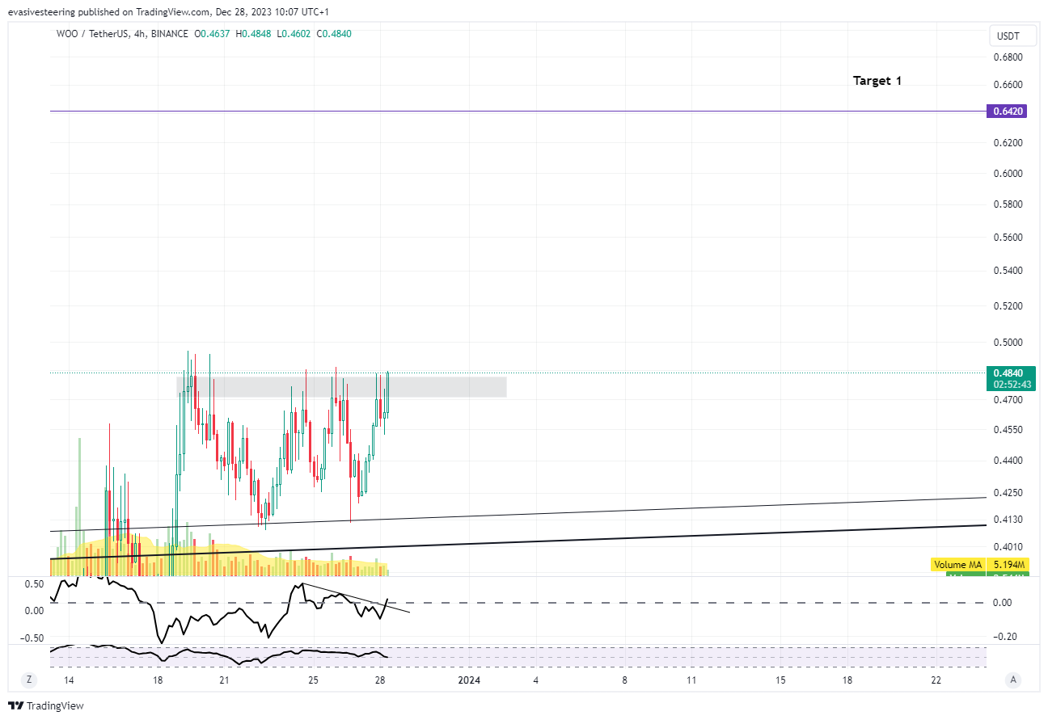Click the 0.6800 price axis label
The width and height of the screenshot is (1048, 720).
click(1007, 57)
